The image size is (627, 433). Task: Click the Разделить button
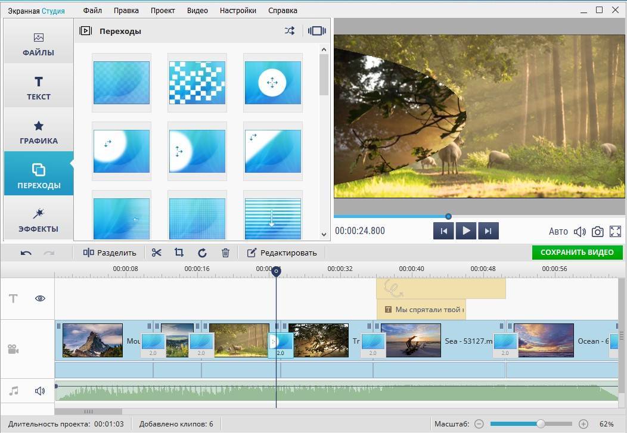tap(110, 253)
